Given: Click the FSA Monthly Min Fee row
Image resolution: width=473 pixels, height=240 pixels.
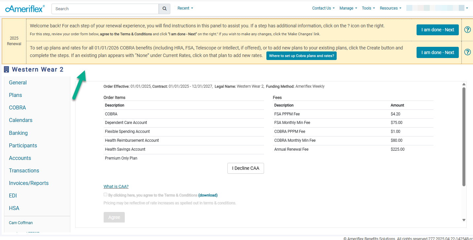Looking at the screenshot, I should pyautogui.click(x=353, y=123).
